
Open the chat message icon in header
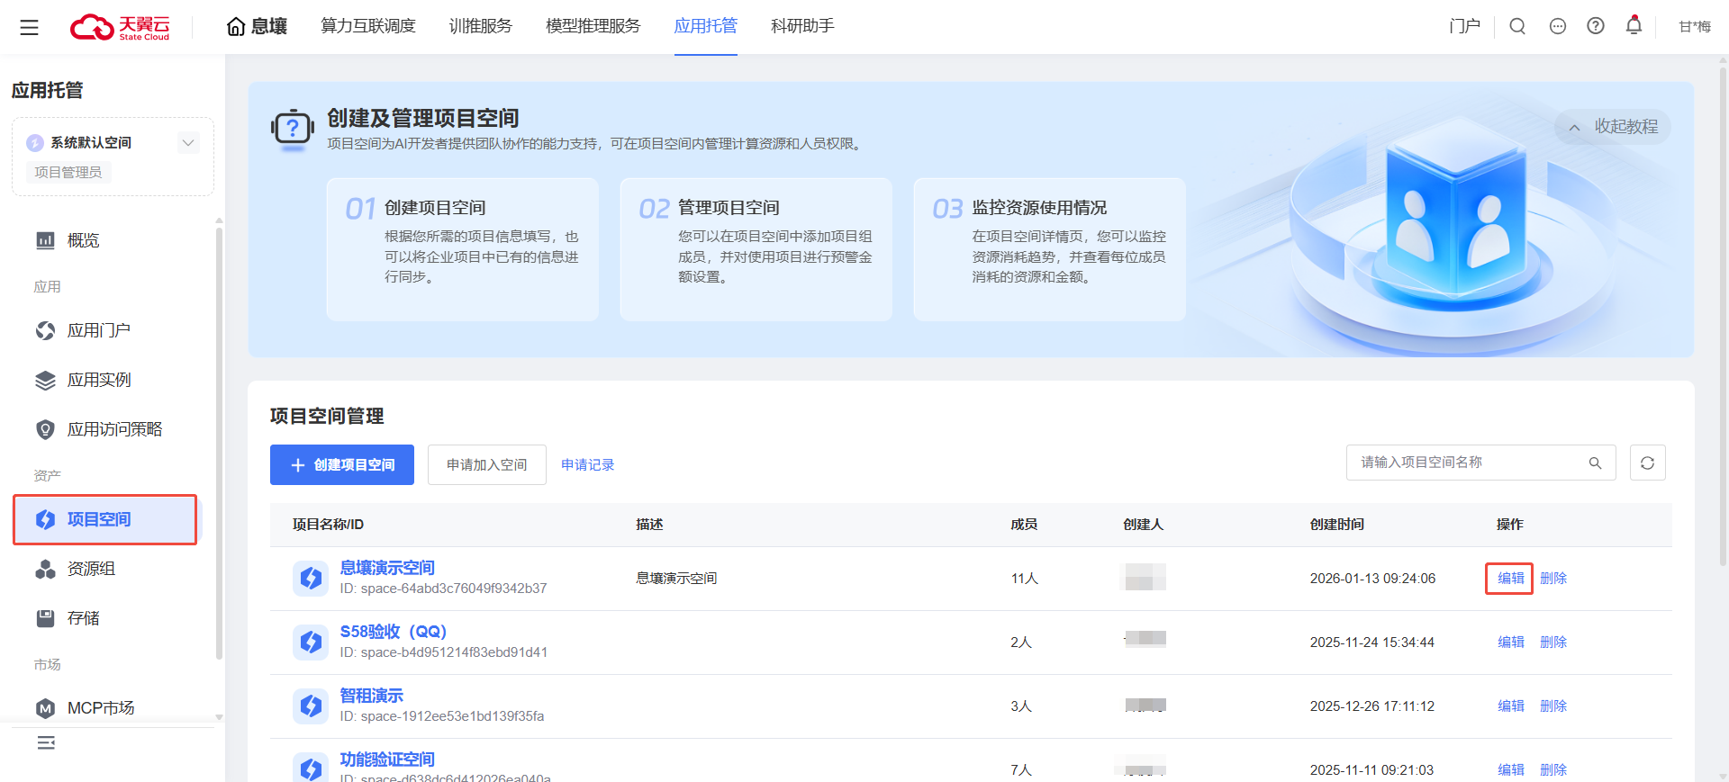1558,26
